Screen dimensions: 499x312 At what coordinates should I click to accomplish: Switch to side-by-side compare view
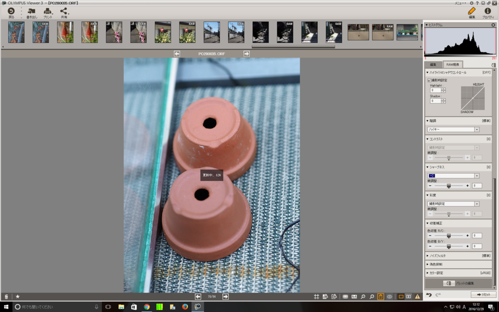409,296
